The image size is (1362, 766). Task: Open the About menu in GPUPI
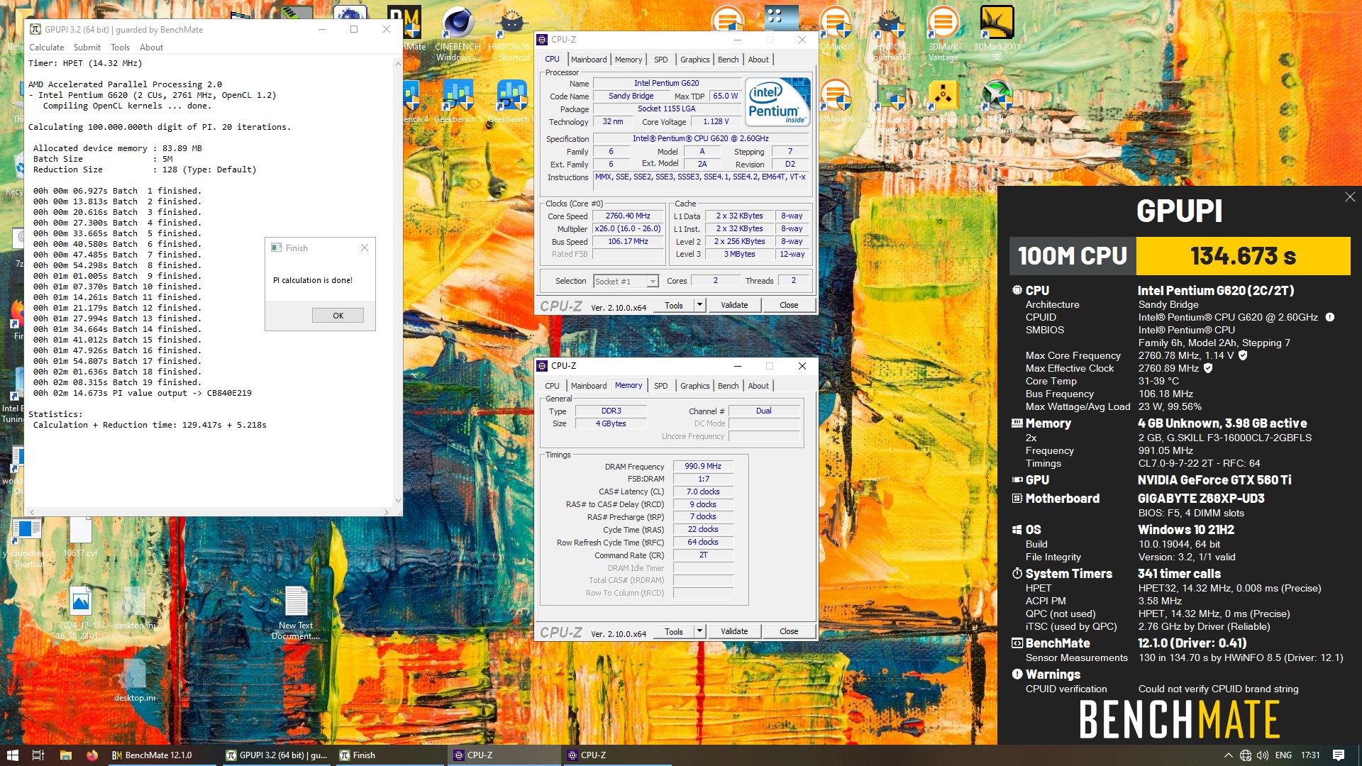pos(151,48)
